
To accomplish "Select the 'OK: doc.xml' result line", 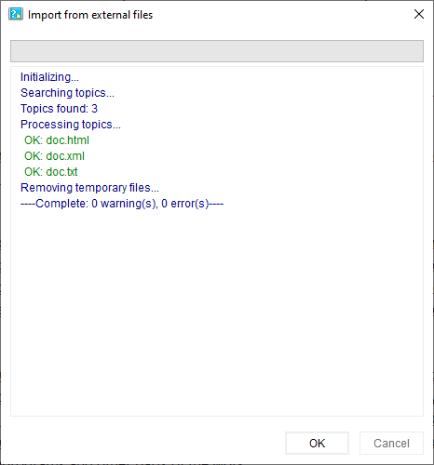I will (54, 156).
